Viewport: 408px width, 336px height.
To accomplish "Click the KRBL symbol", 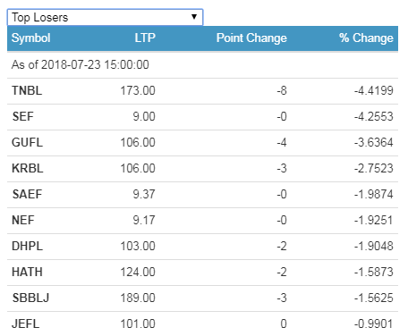I will coord(28,168).
